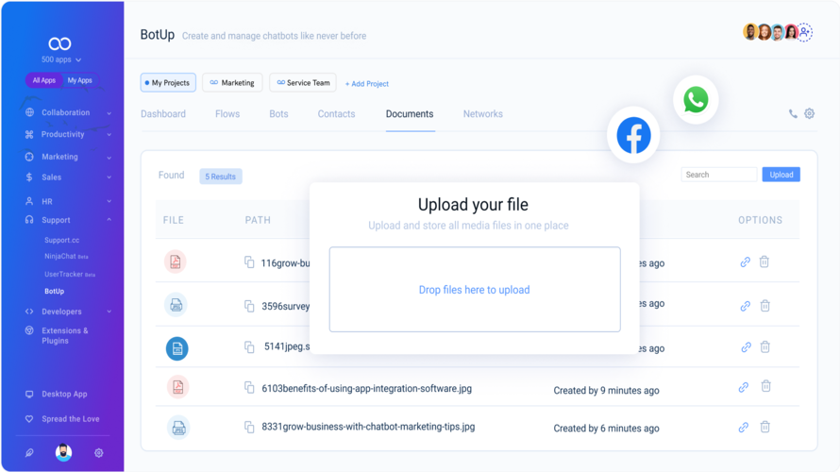Select My Projects project

click(x=168, y=82)
